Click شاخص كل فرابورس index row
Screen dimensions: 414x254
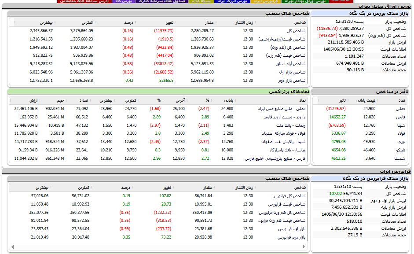tap(159, 196)
